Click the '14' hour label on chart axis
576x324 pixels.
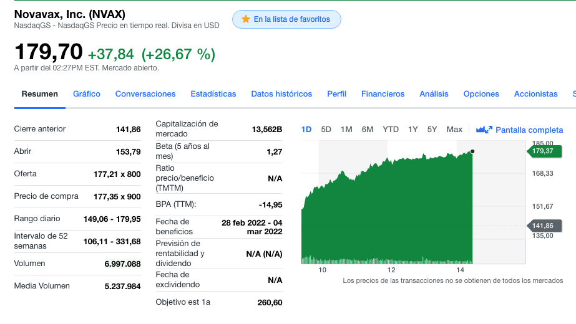[461, 270]
